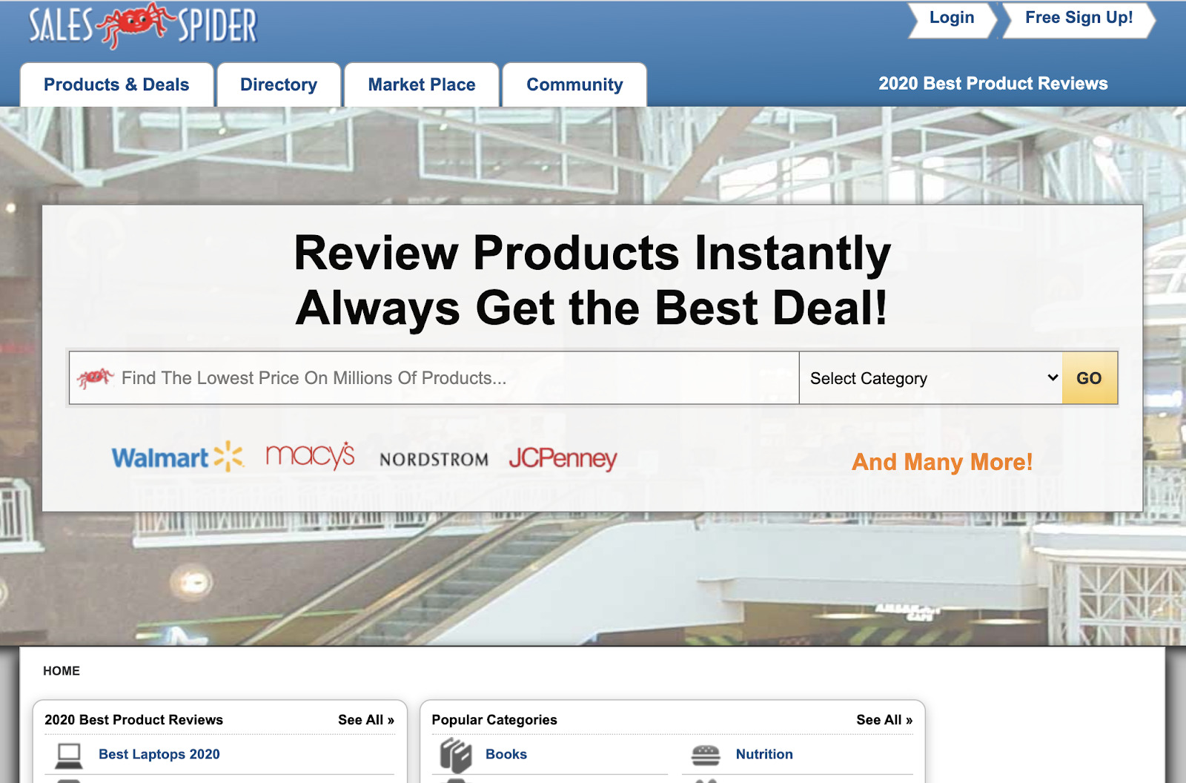This screenshot has height=783, width=1186.
Task: Switch to the Market Place tab
Action: [x=421, y=85]
